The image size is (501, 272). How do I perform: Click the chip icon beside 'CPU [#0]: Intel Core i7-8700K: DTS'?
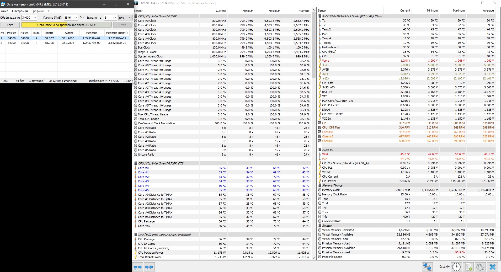(x=136, y=163)
